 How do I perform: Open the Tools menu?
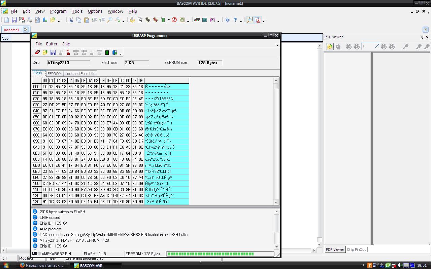pos(77,11)
